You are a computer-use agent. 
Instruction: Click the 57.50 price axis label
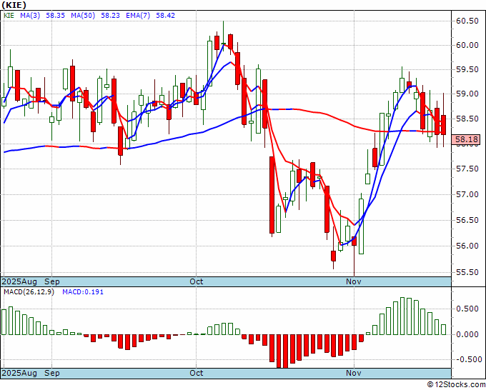click(467, 169)
